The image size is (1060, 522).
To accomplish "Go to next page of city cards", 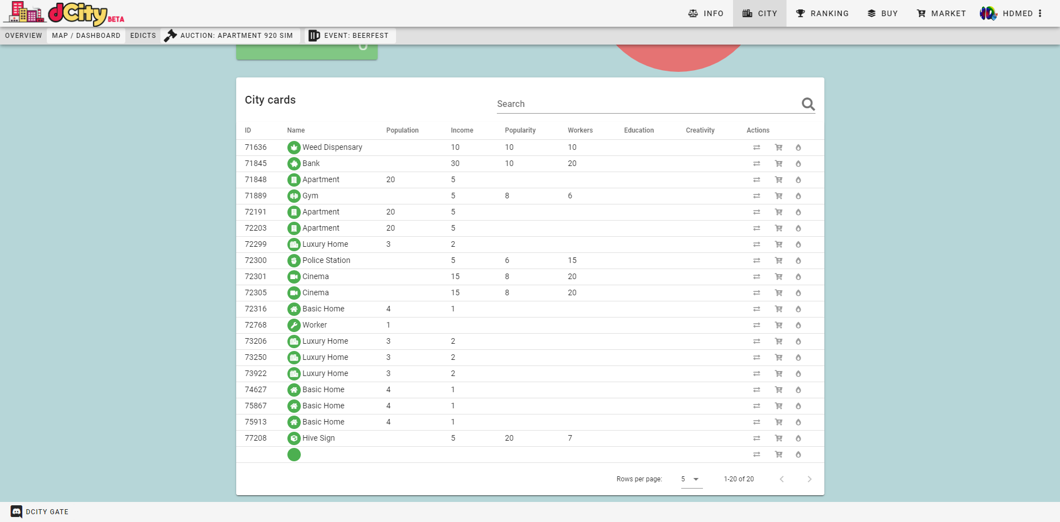I will tap(809, 479).
